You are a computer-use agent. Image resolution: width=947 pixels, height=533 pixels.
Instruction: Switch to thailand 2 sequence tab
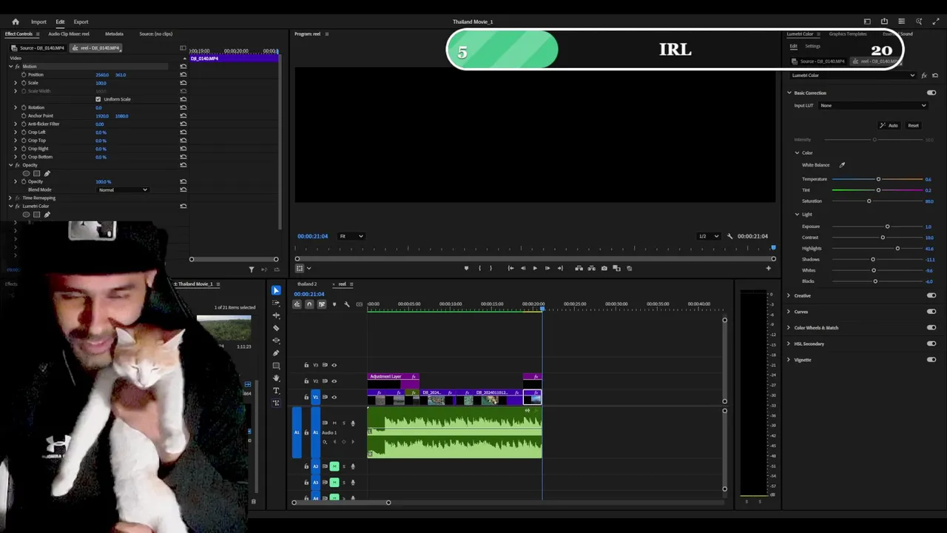(307, 284)
